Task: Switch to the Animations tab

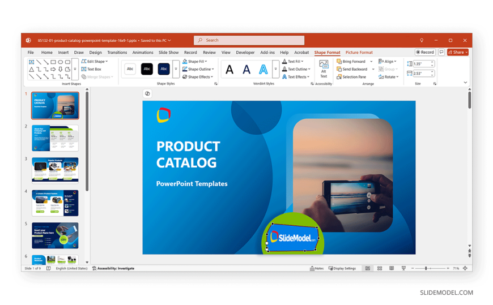Action: [x=143, y=53]
